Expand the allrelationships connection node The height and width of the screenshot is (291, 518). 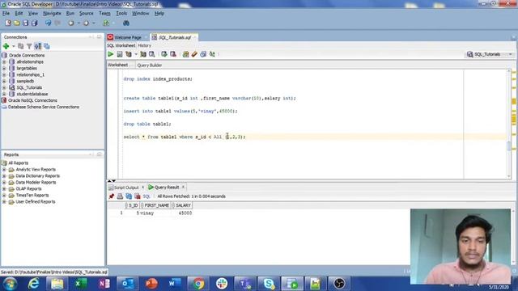pyautogui.click(x=4, y=62)
